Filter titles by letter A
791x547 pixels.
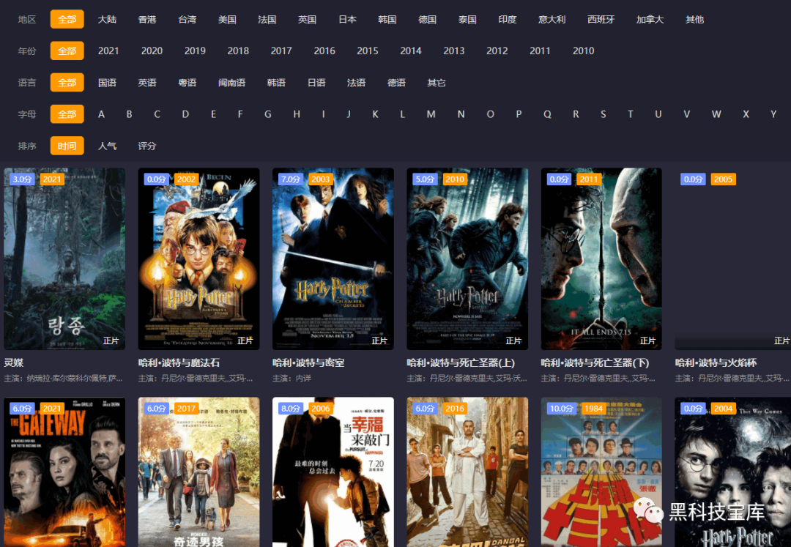[101, 114]
